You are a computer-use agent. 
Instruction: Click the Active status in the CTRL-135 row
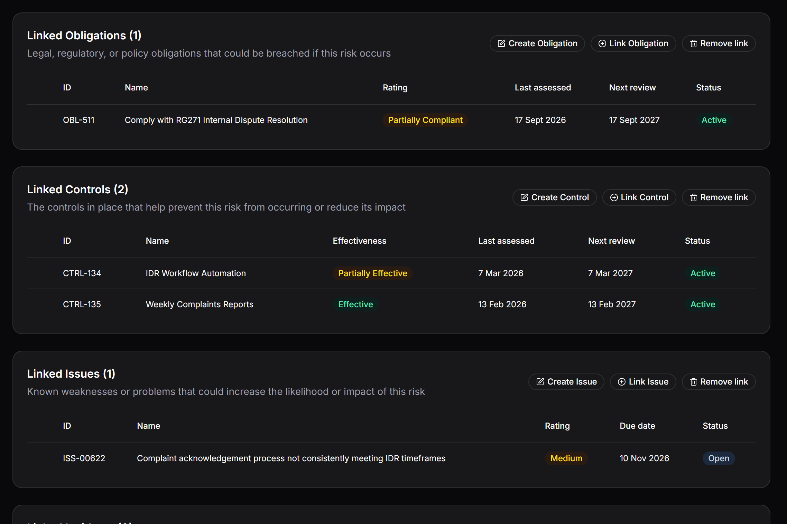tap(703, 304)
